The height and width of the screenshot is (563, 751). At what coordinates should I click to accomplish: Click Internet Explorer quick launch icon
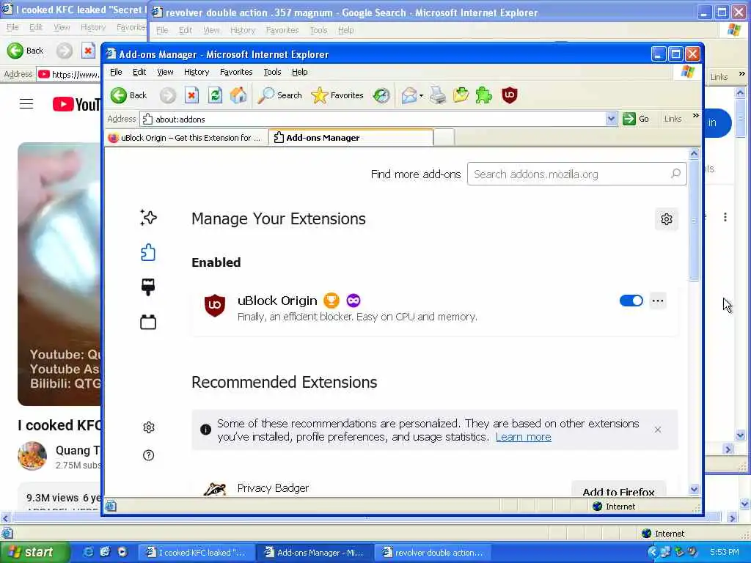click(x=88, y=552)
